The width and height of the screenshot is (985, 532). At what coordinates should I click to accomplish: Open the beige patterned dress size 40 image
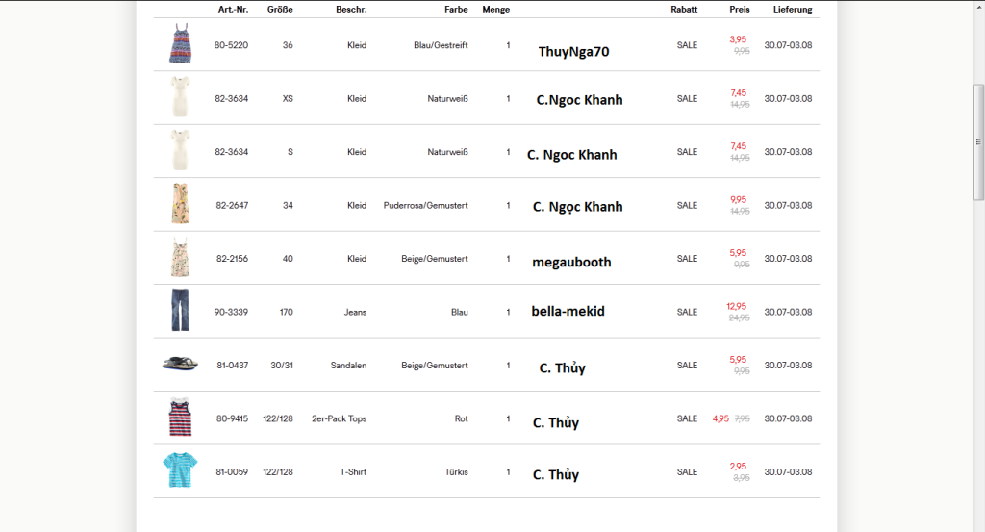pos(180,258)
